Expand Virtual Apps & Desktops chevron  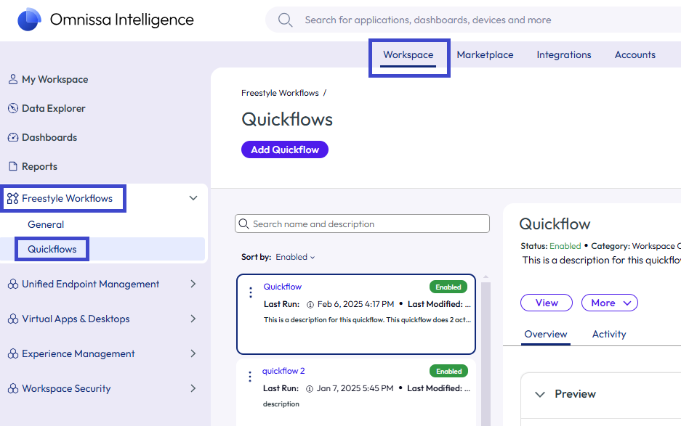point(193,319)
